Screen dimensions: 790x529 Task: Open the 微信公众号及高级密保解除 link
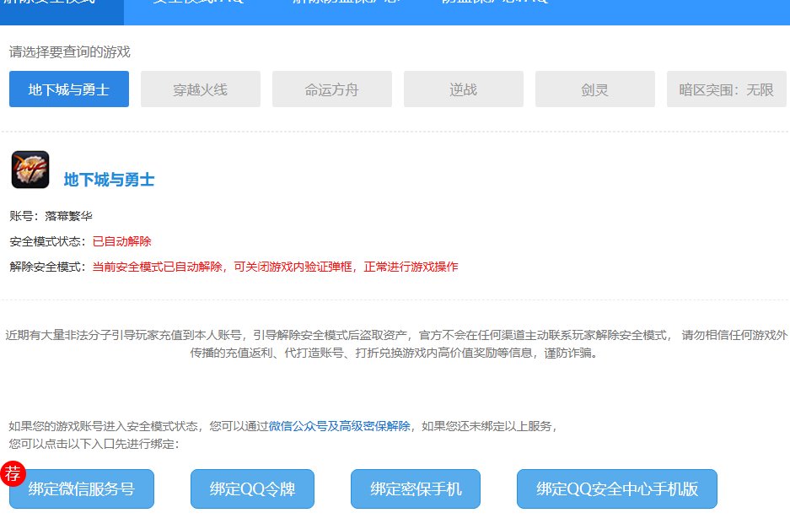(x=340, y=426)
